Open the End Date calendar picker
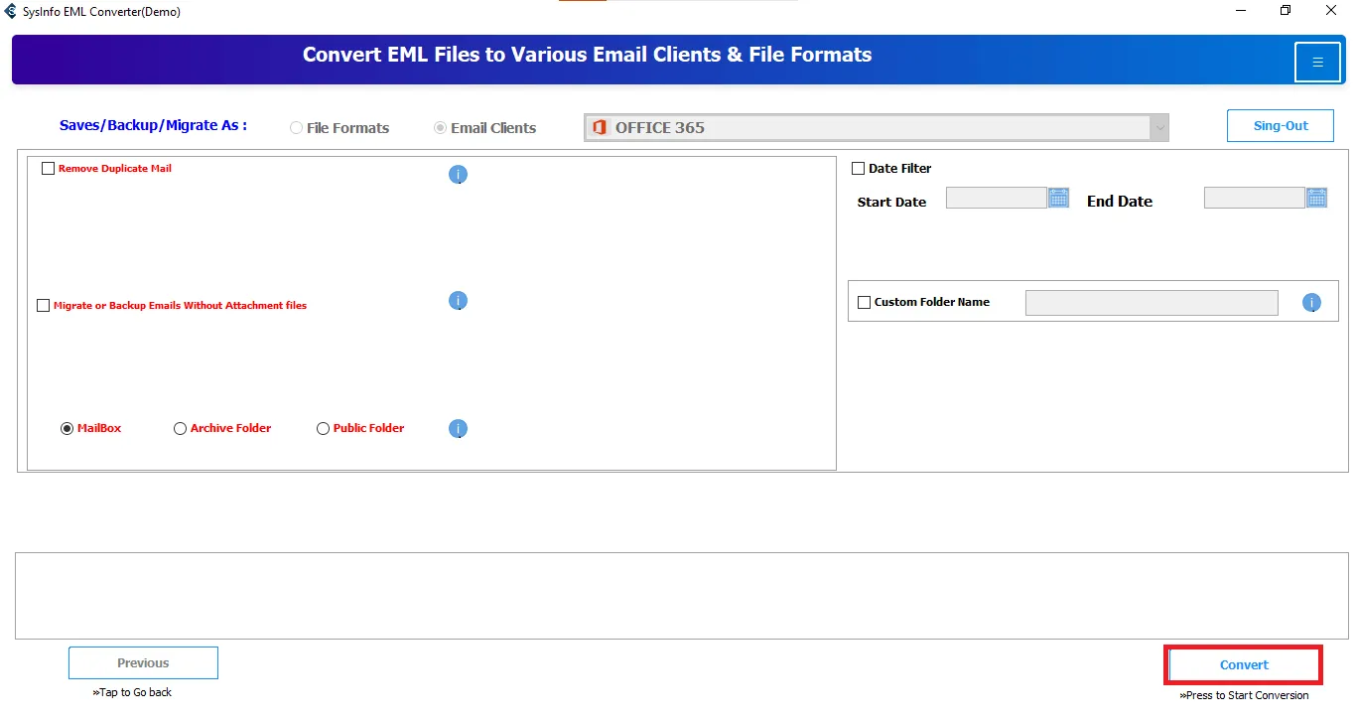The width and height of the screenshot is (1356, 721). click(x=1316, y=198)
